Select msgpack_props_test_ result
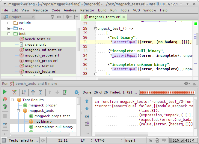This screenshot has height=144, width=199. coord(53,116)
